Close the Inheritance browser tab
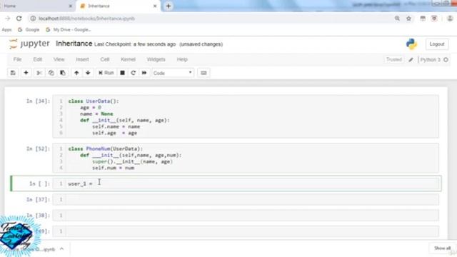Viewport: 457px width, 257px height. click(x=155, y=6)
